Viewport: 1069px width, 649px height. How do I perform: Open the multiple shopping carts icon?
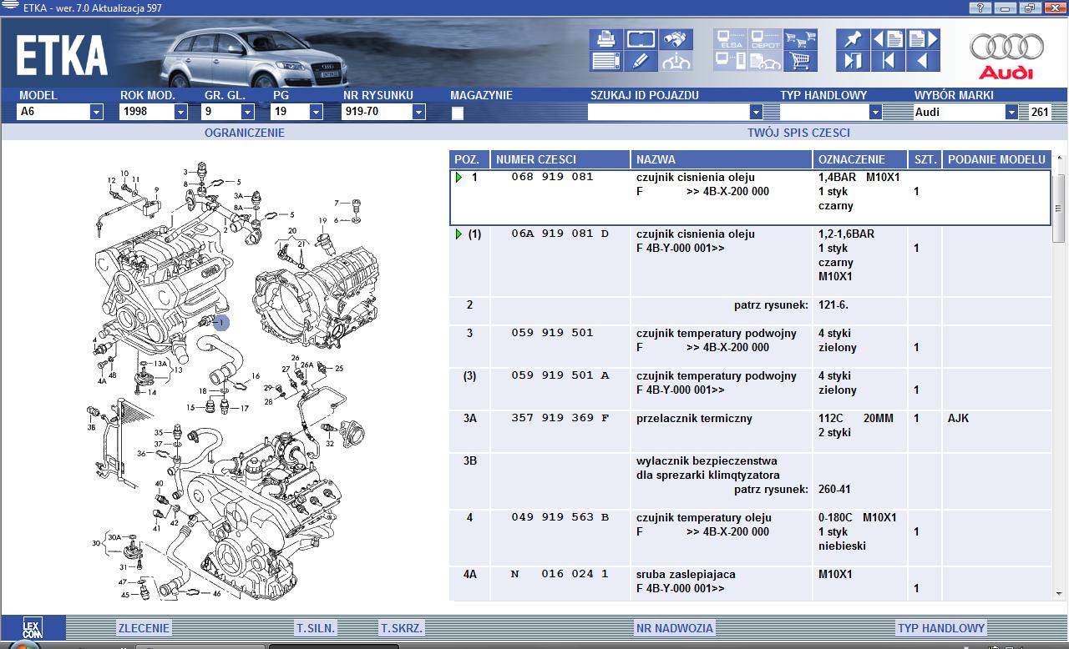[x=800, y=39]
